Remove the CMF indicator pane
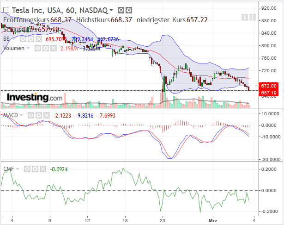Viewport: 284px width, 225px height. point(43,169)
